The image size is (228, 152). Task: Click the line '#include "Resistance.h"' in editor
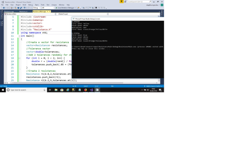pos(36,30)
